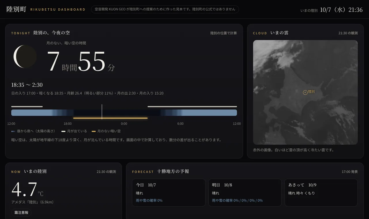This screenshot has height=219, width=369.
Task: Click the 21:30 の観測 label in NOW panel
Action: pyautogui.click(x=106, y=172)
